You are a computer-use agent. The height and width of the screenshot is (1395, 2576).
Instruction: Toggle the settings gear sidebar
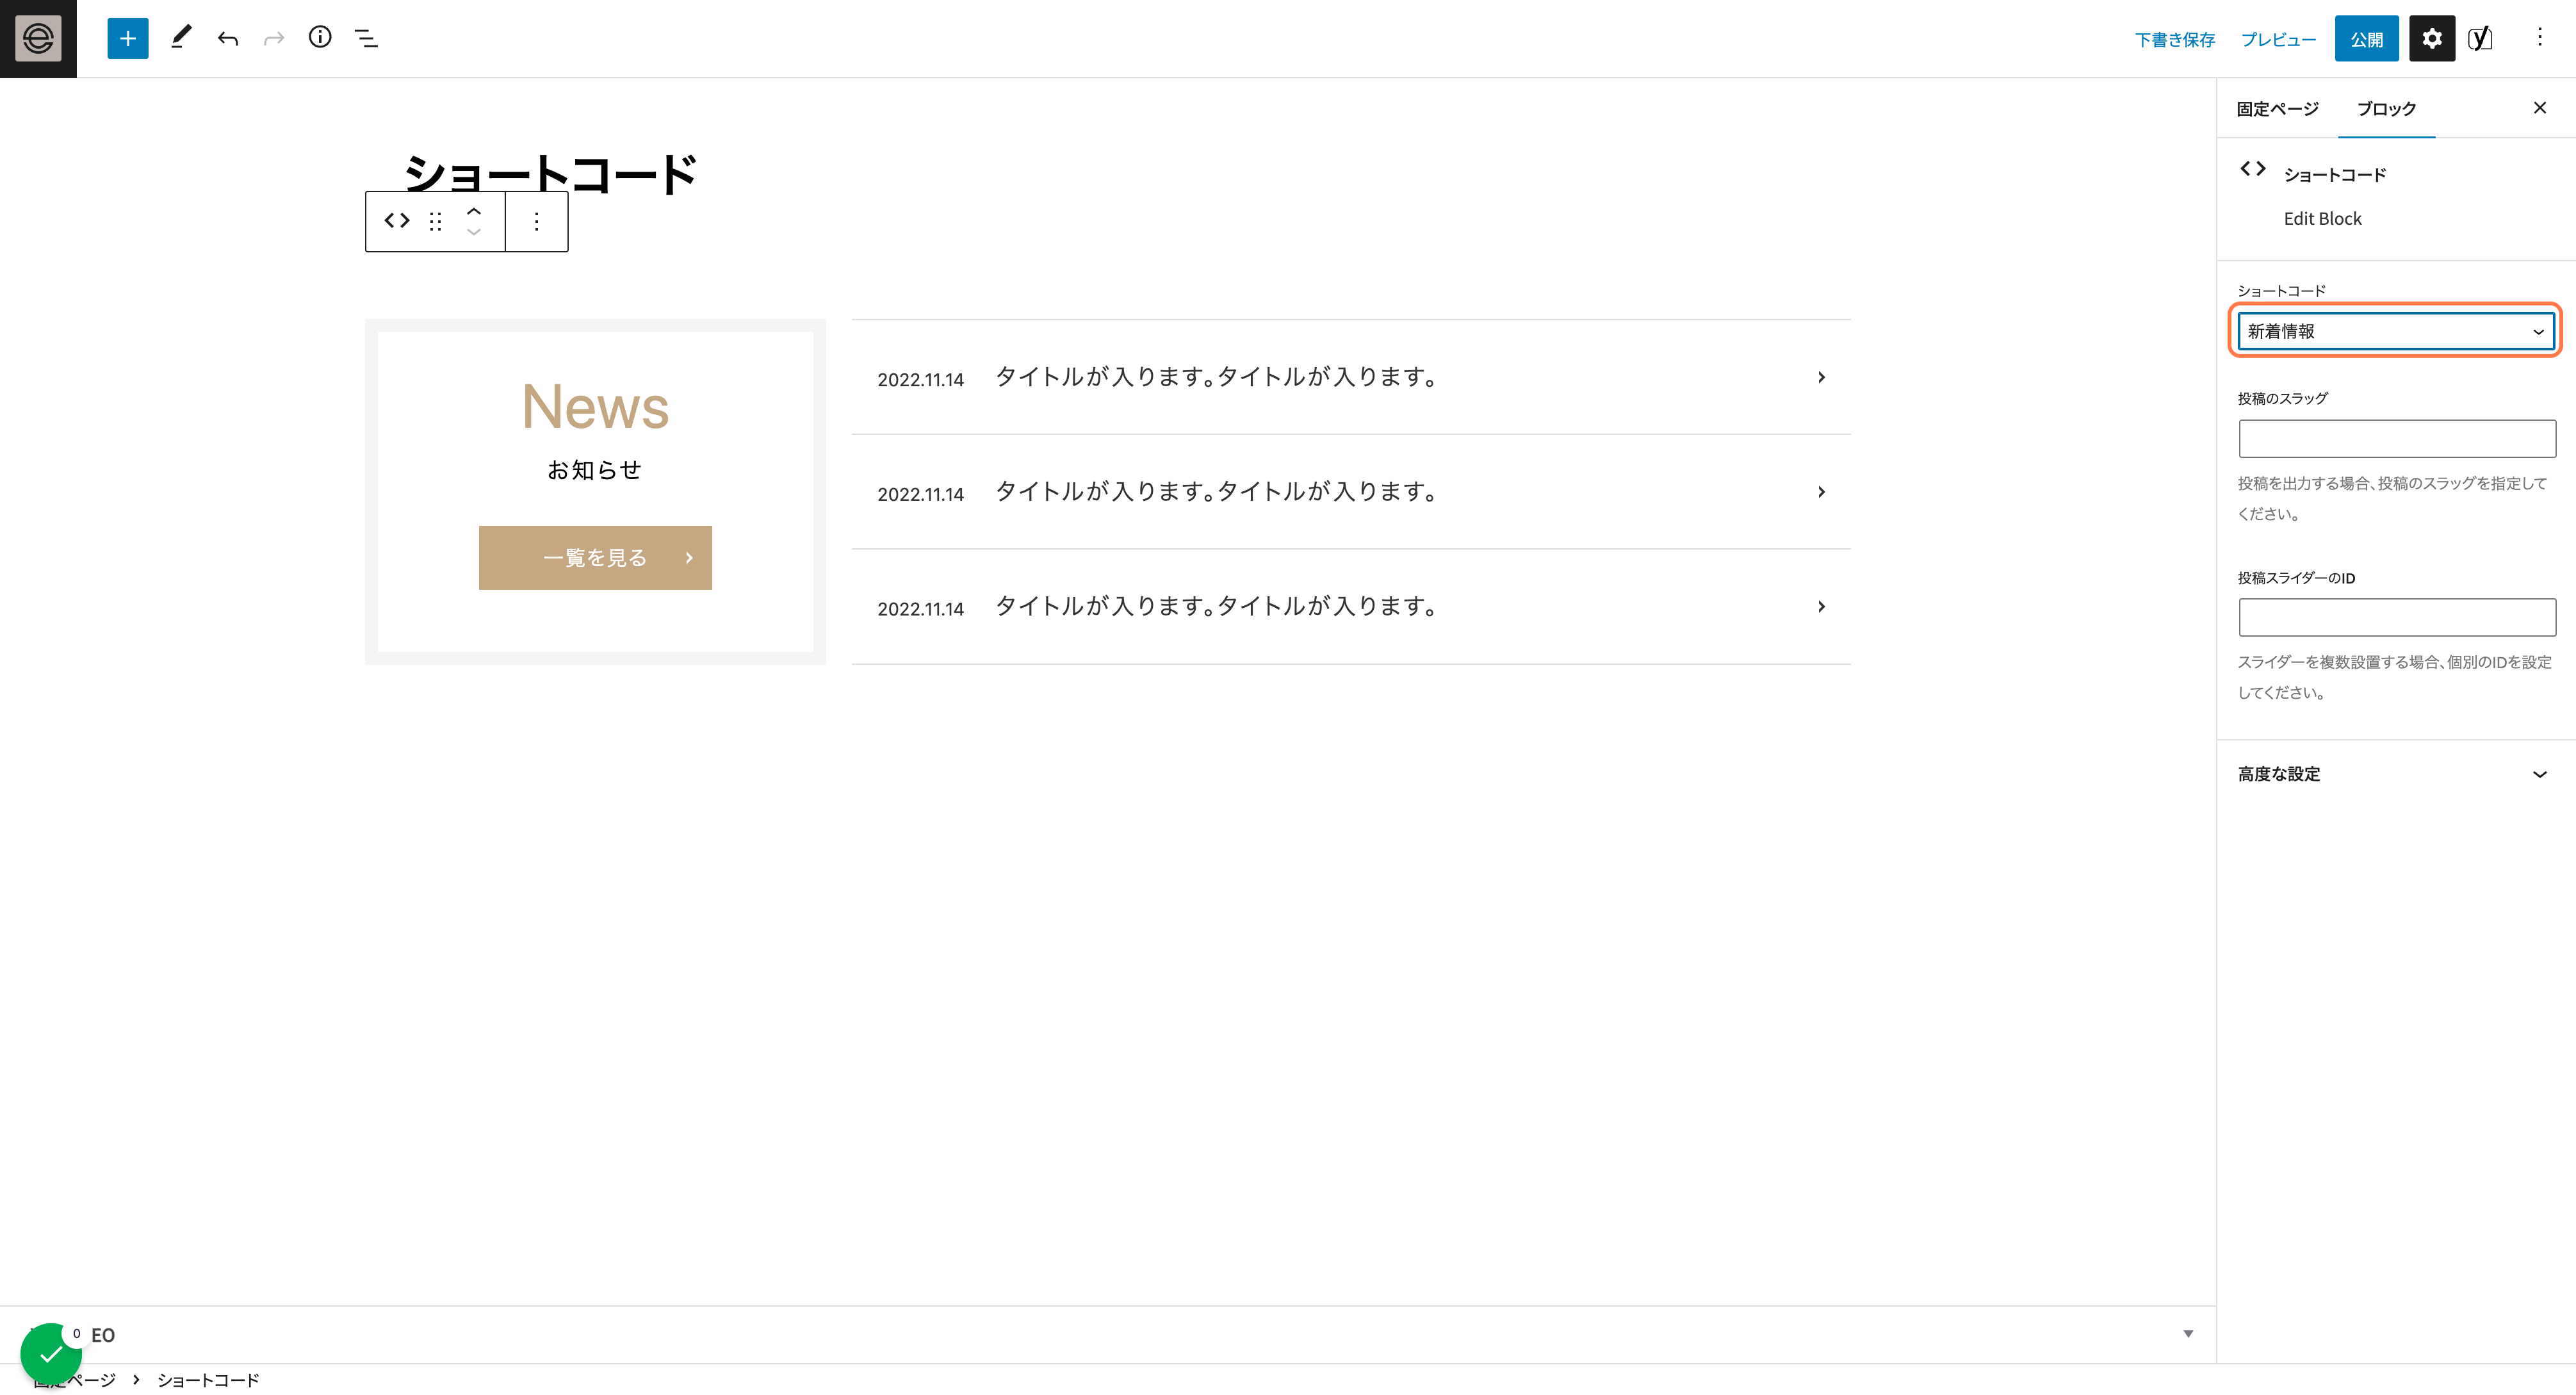pyautogui.click(x=2432, y=39)
